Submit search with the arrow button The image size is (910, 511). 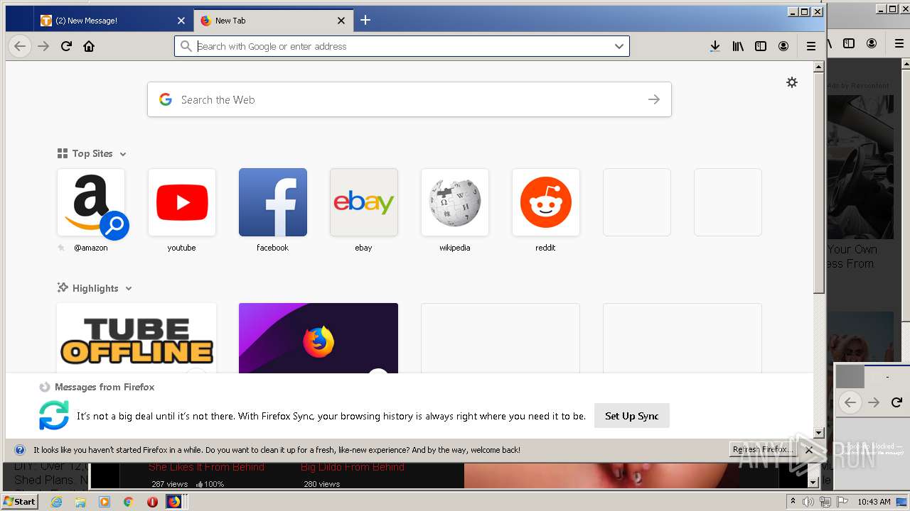(x=654, y=99)
